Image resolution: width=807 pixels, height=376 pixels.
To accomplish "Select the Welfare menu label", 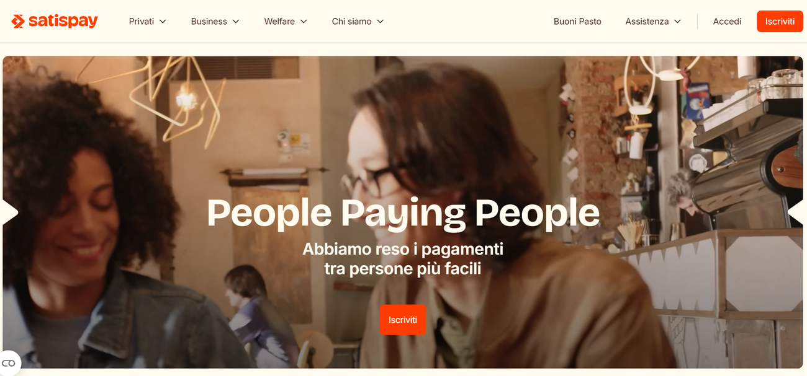I will pos(279,21).
